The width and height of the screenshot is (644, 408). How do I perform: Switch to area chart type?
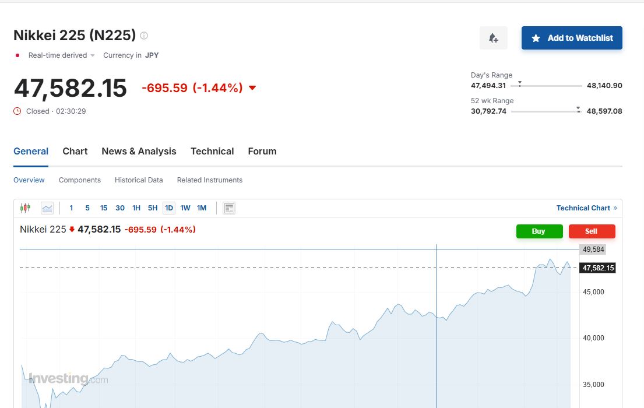[47, 208]
